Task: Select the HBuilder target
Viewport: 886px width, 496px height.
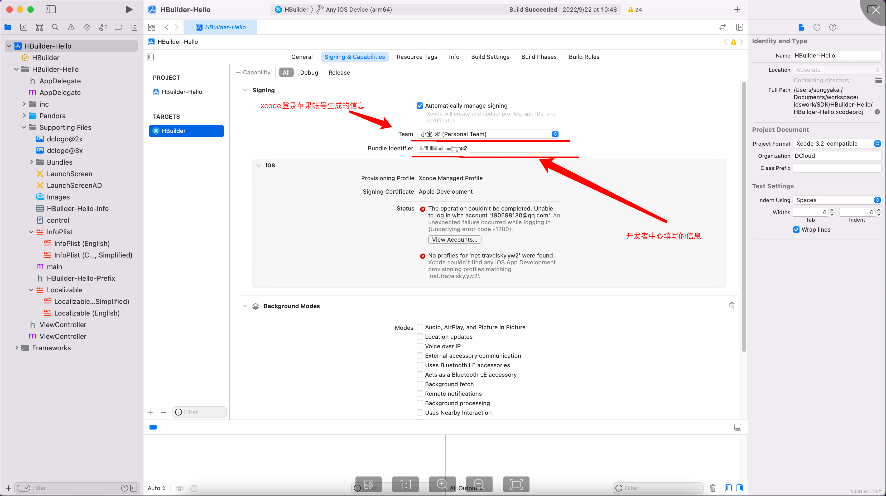Action: click(x=186, y=131)
